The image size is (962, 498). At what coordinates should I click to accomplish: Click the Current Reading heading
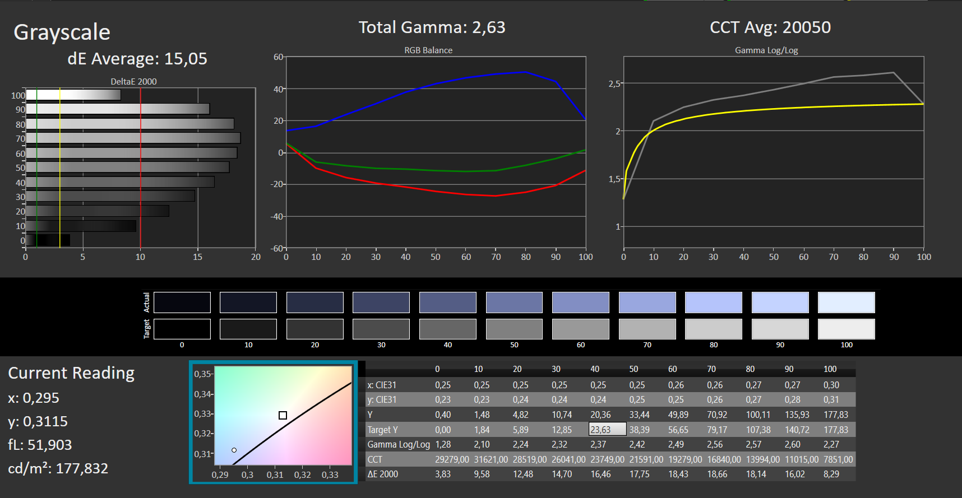71,373
